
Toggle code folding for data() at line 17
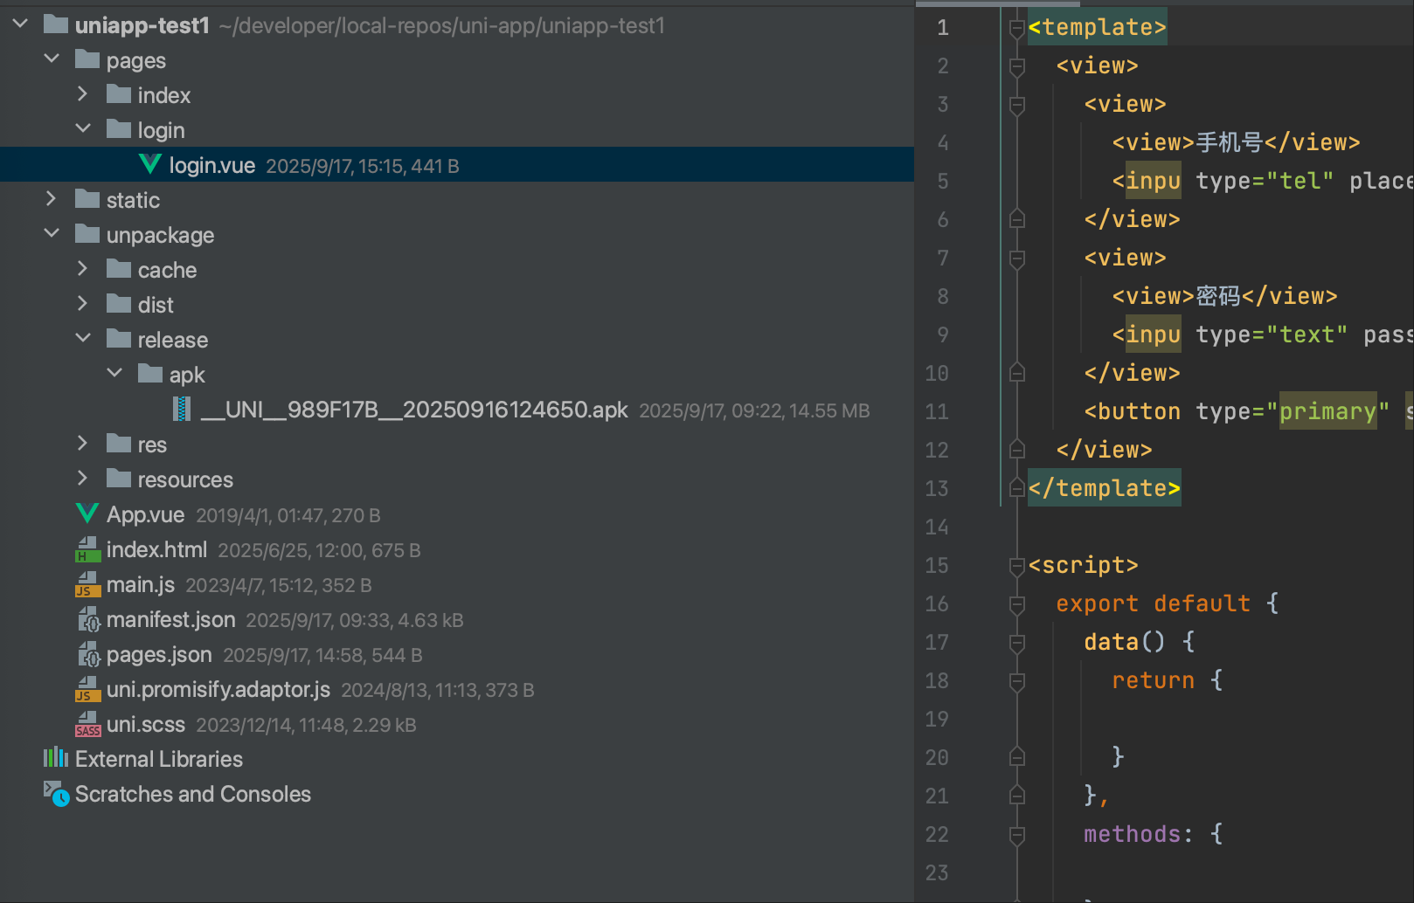(1016, 643)
